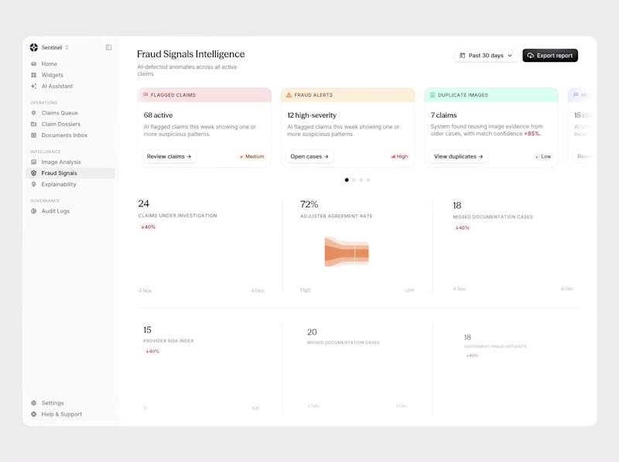
Task: Click Review claims on Flagged Claims card
Action: click(x=170, y=156)
